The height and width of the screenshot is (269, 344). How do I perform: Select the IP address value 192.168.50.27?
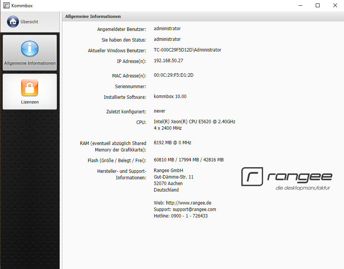(x=168, y=61)
